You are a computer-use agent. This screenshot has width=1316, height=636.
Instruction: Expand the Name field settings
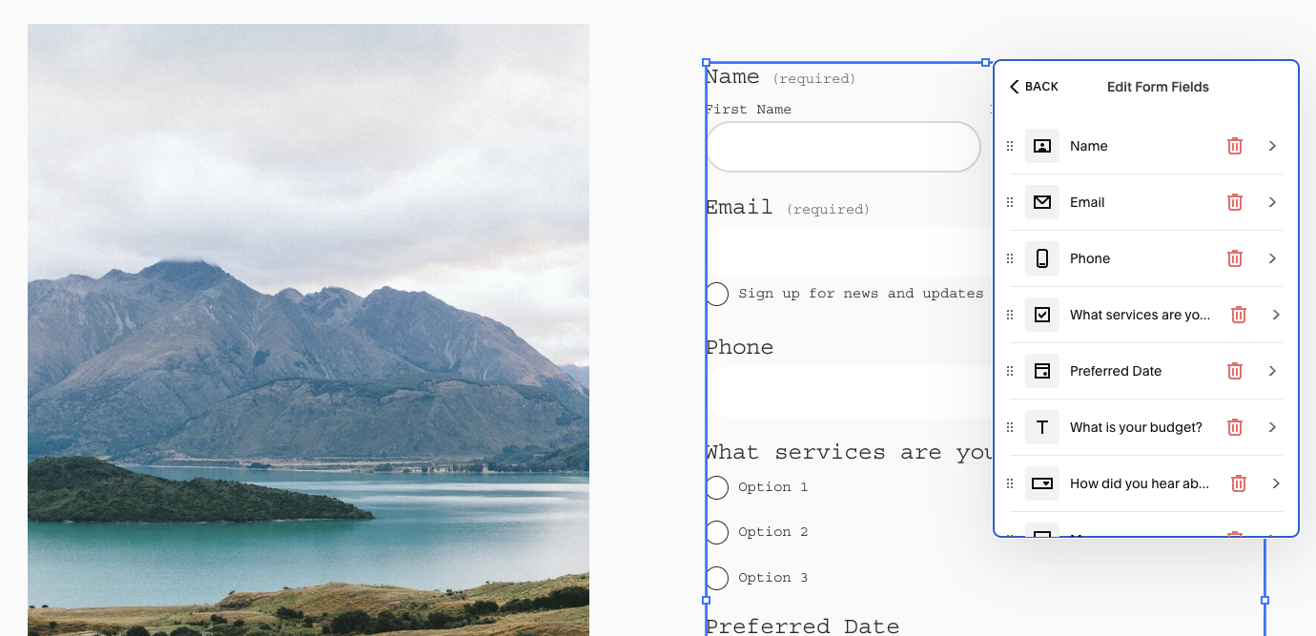tap(1272, 146)
